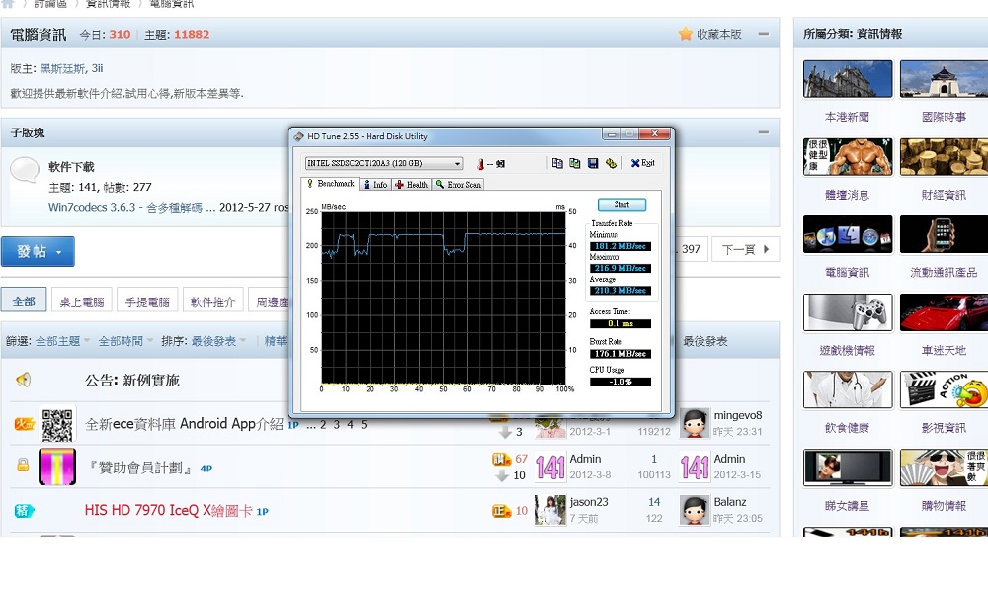Click the thermometer temperature icon
988x600 pixels.
coord(479,164)
